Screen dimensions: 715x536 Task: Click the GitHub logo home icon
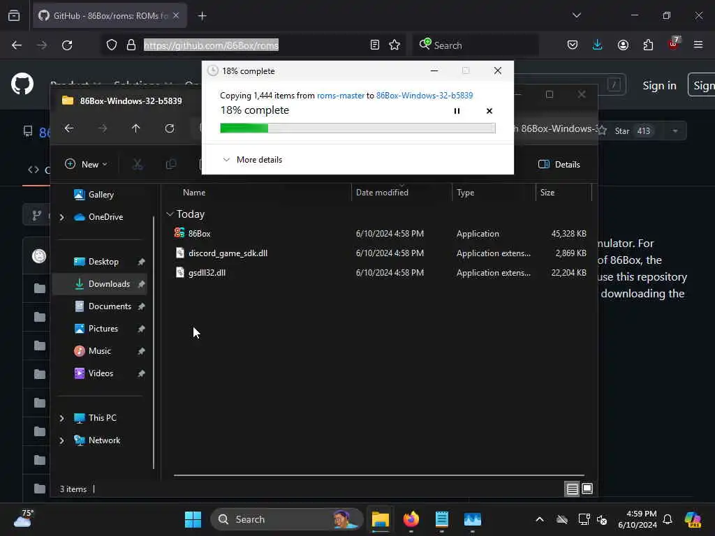point(22,84)
